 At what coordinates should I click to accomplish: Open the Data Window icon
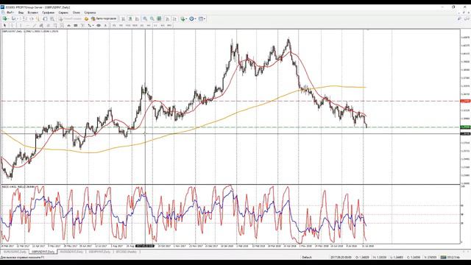pyautogui.click(x=32, y=18)
